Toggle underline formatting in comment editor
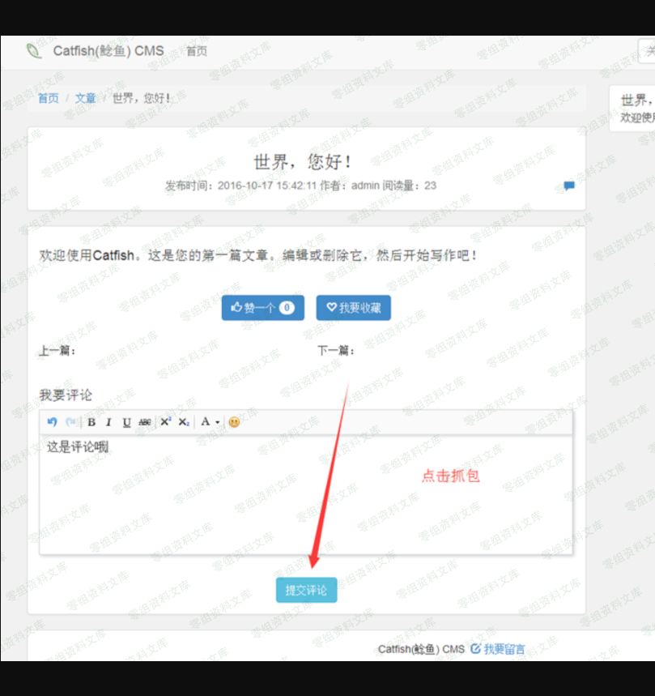 tap(126, 422)
